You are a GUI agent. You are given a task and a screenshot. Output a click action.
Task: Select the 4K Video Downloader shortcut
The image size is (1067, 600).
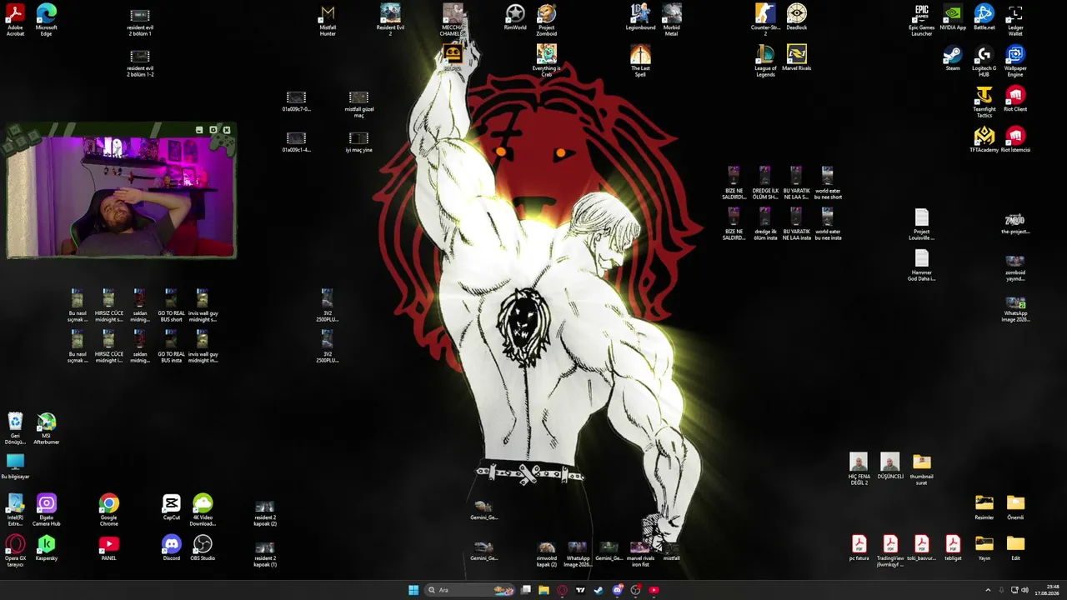(203, 510)
